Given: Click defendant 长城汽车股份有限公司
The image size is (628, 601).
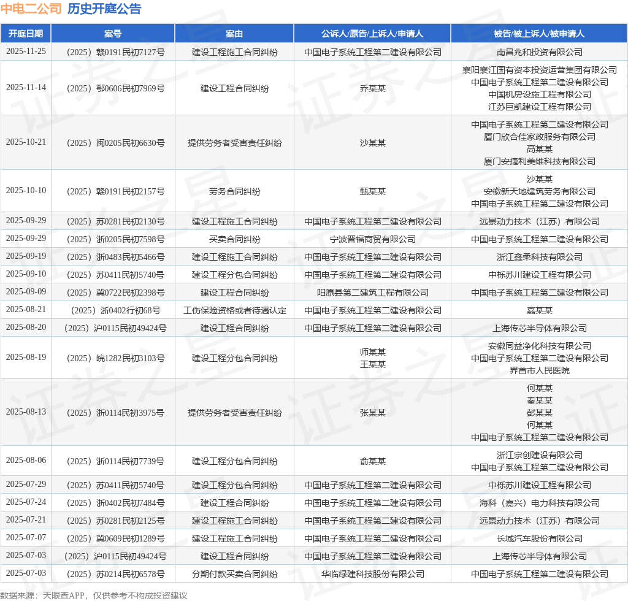Looking at the screenshot, I should [540, 538].
